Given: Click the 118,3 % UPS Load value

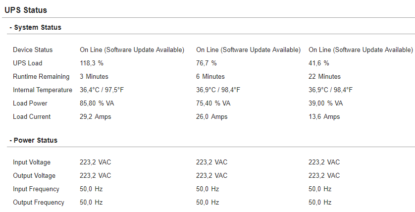Looking at the screenshot, I should pyautogui.click(x=92, y=63).
